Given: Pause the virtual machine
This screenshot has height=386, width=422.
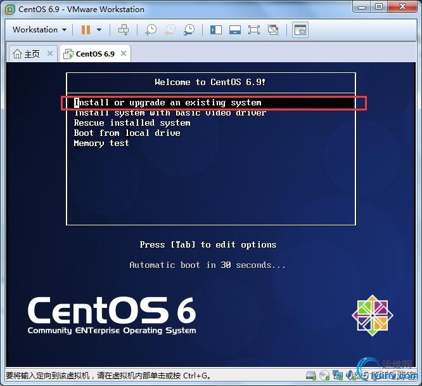Looking at the screenshot, I should [x=86, y=30].
